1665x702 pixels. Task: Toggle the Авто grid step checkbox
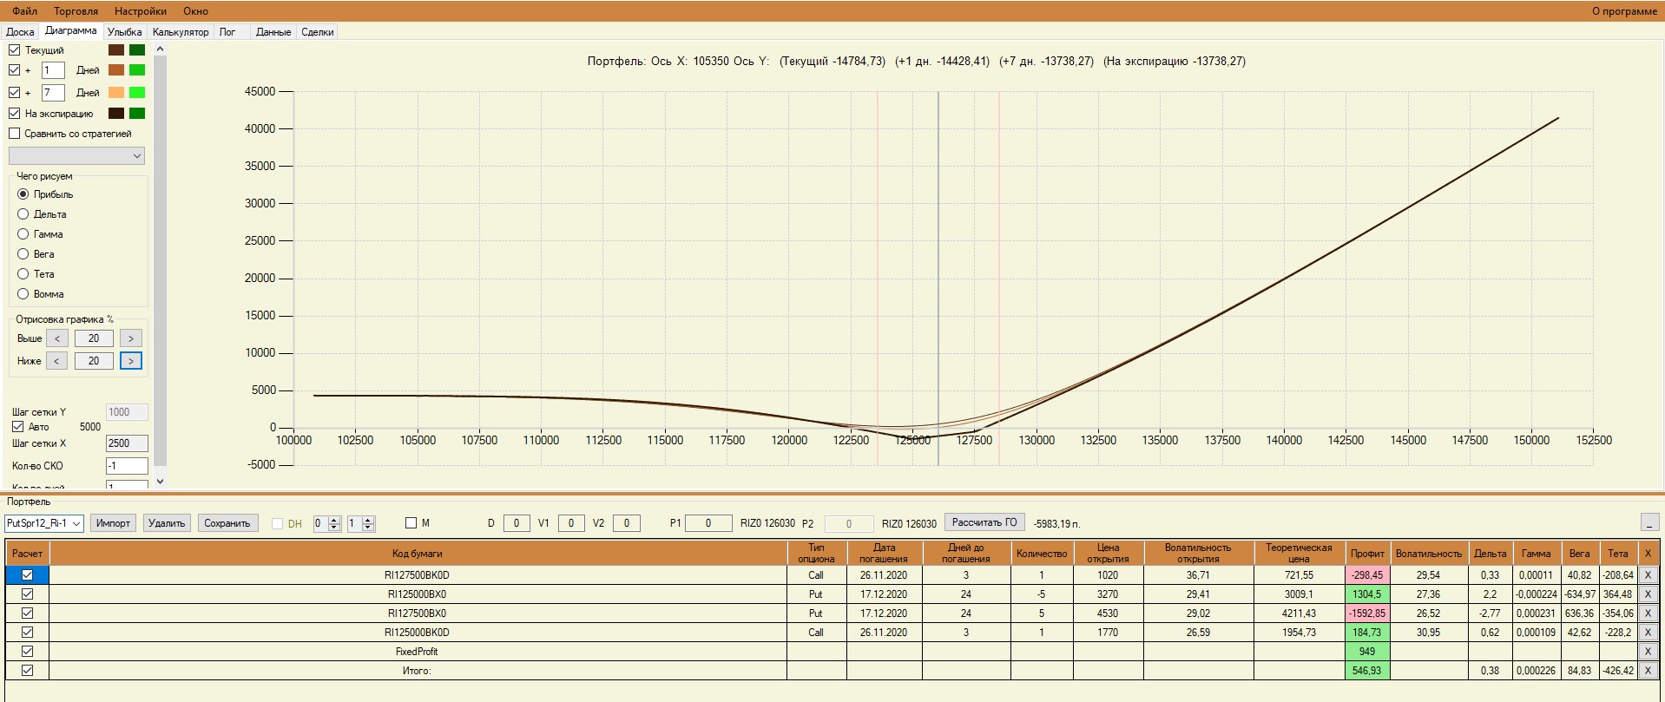[x=17, y=427]
